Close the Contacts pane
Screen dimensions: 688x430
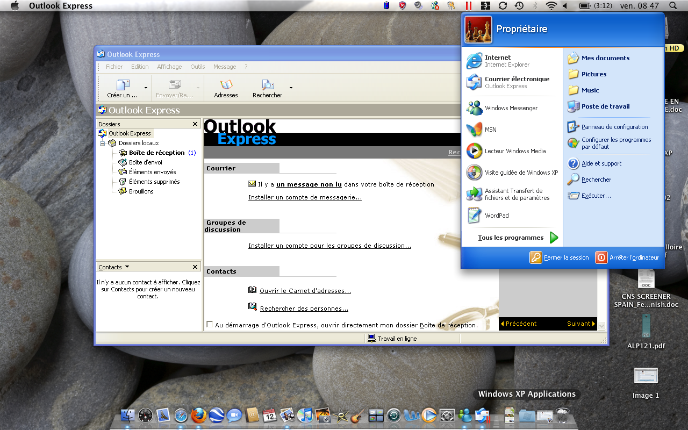(x=195, y=267)
